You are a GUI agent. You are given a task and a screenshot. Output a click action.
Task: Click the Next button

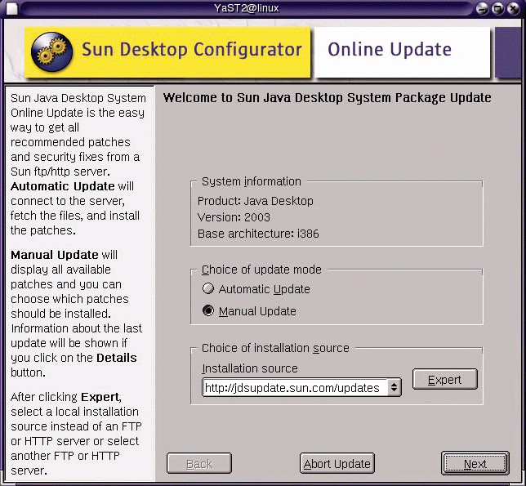point(475,464)
